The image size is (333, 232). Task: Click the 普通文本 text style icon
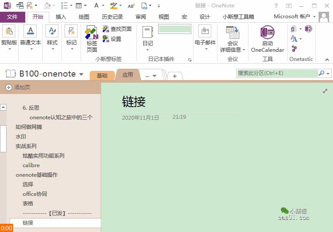31,31
